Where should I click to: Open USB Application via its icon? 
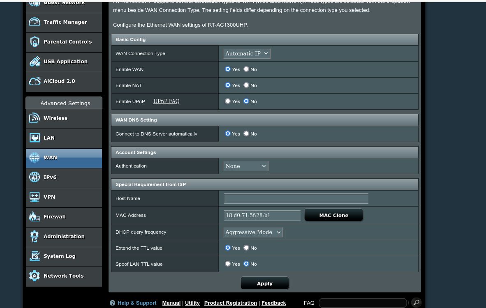pos(35,62)
